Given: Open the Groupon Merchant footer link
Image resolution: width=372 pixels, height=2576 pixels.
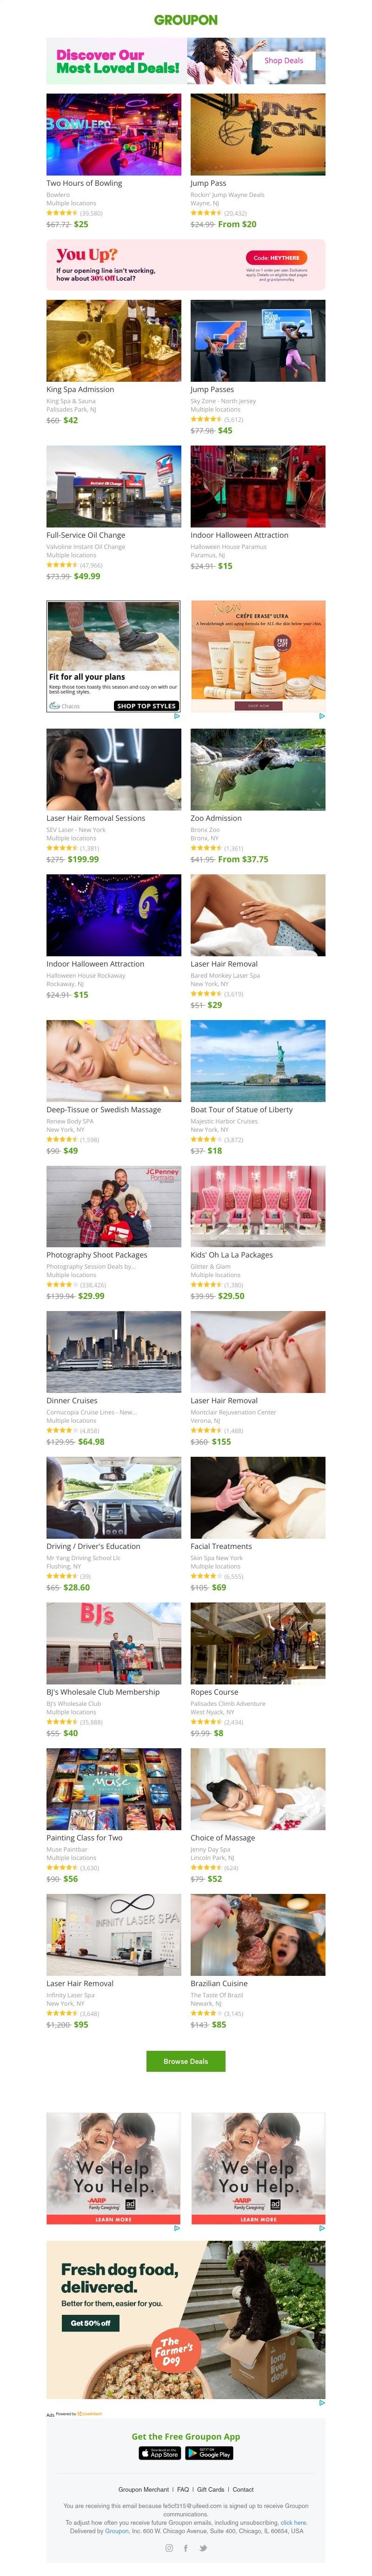Looking at the screenshot, I should (x=143, y=2489).
